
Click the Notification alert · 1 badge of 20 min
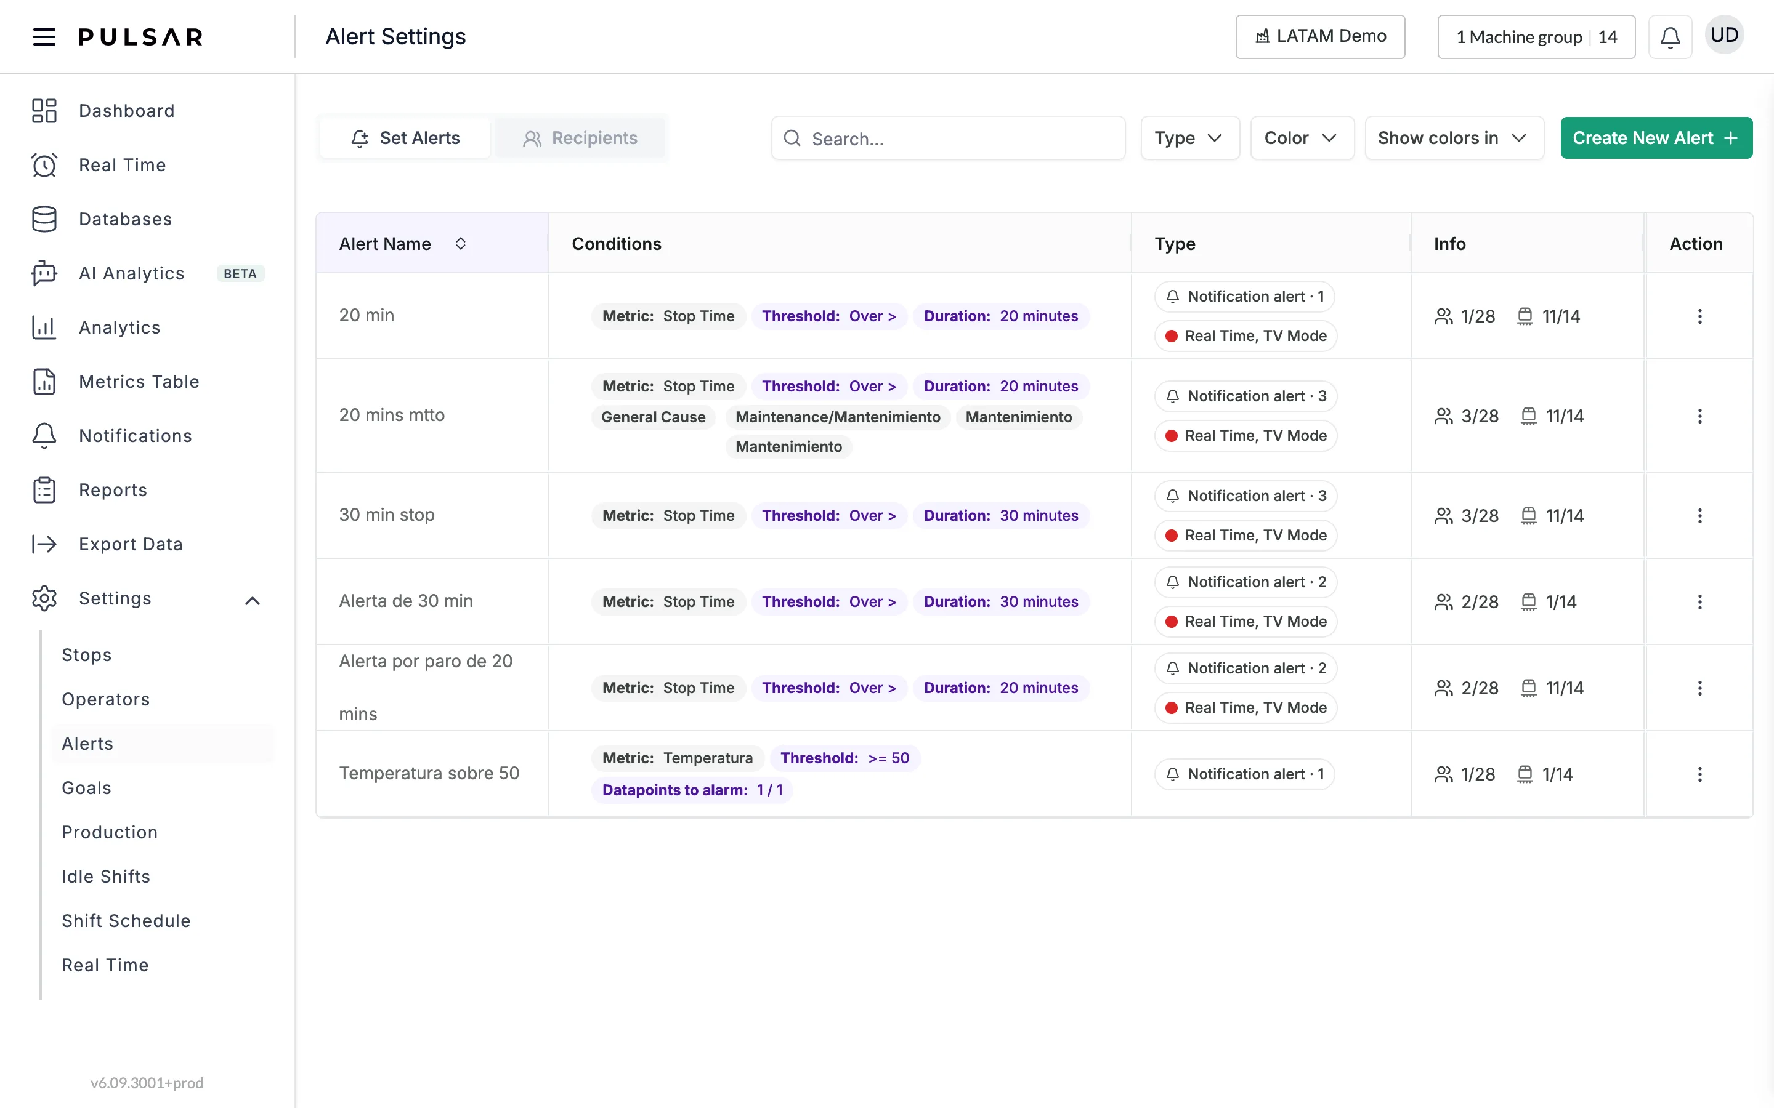pyautogui.click(x=1245, y=297)
